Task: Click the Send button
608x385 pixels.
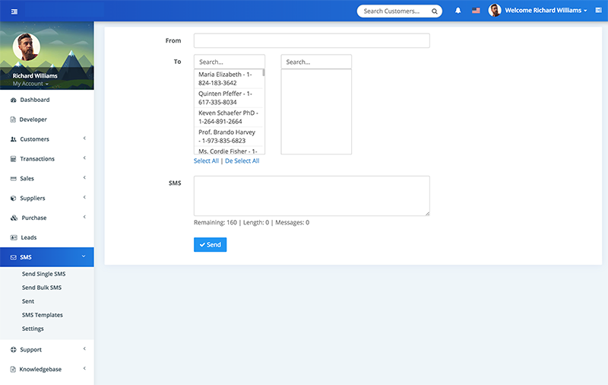Action: click(211, 244)
